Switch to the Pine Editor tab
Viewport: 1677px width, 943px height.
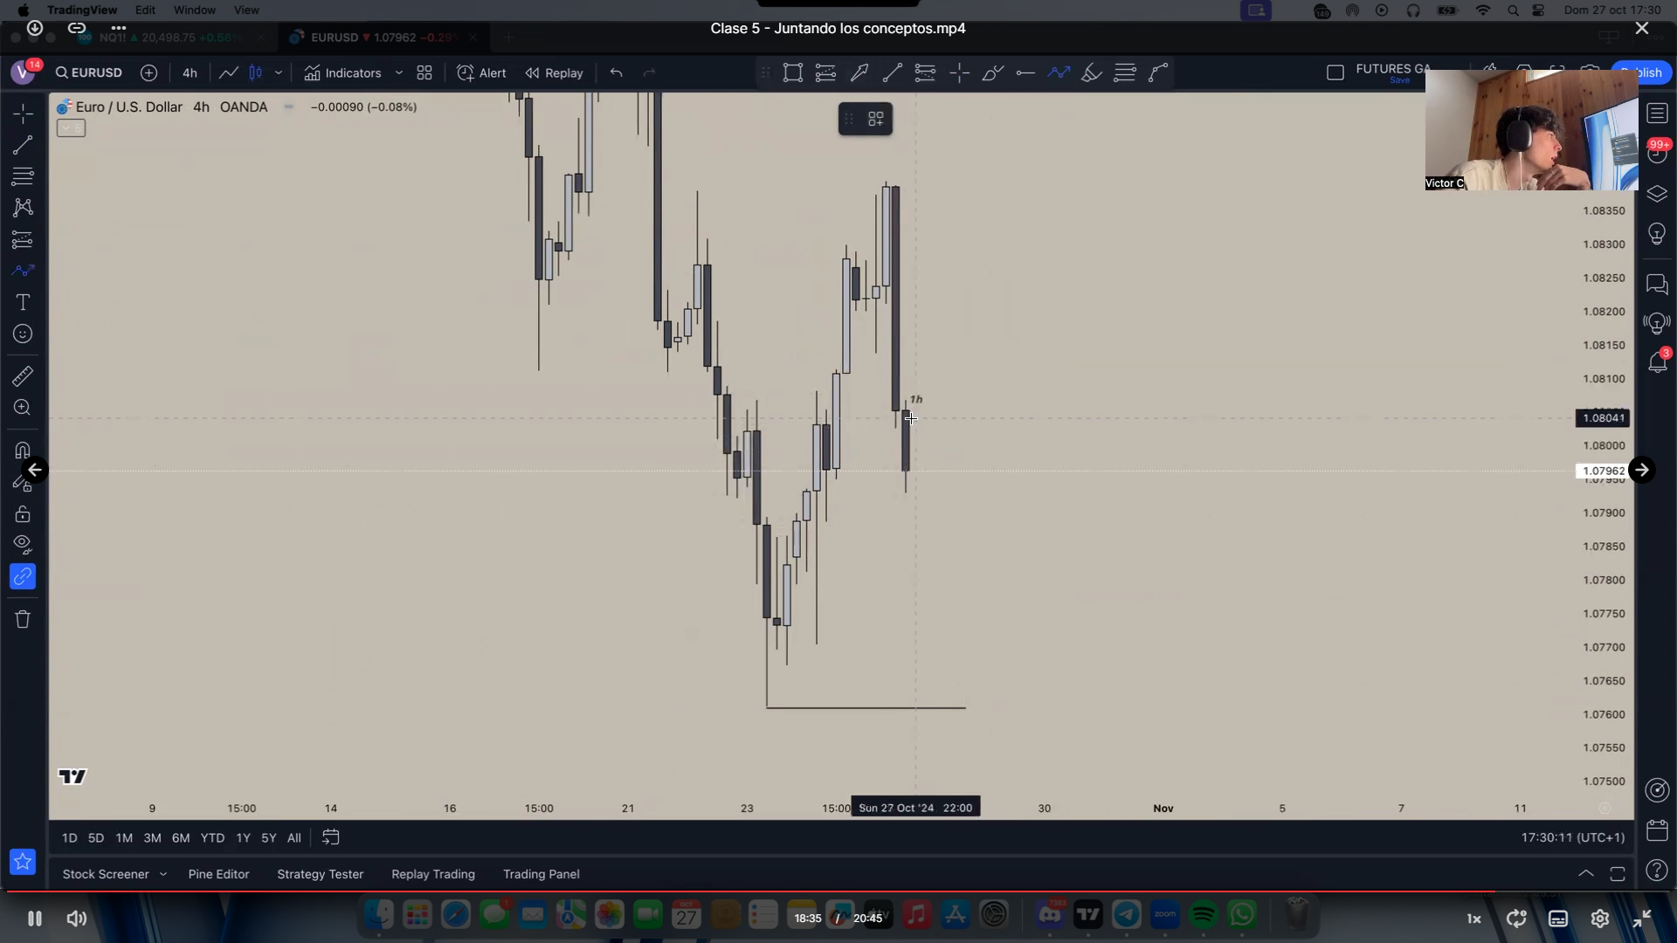(218, 874)
